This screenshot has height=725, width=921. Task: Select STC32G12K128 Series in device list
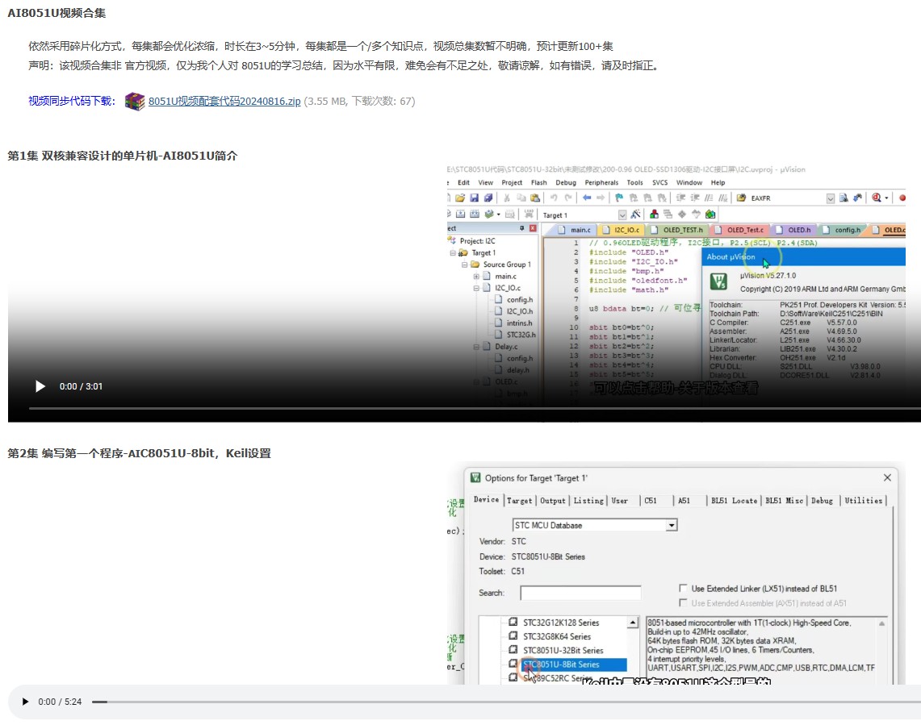click(561, 623)
